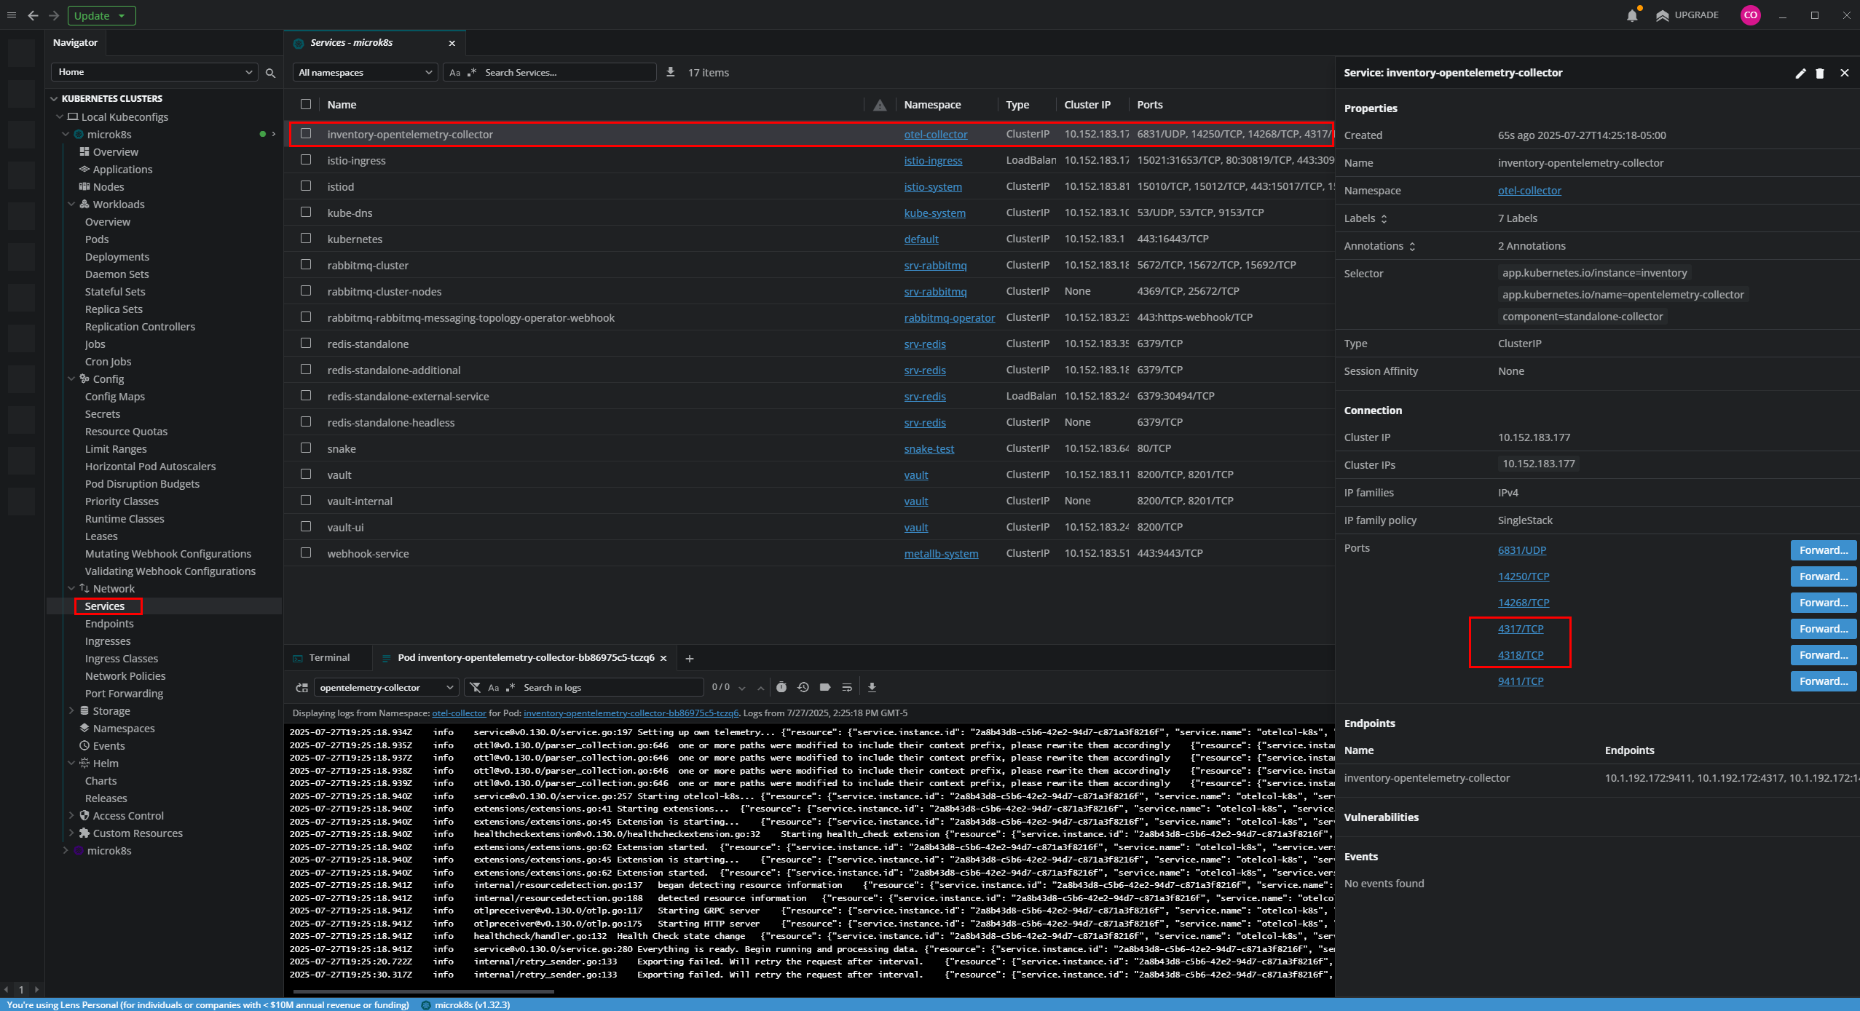Open the CO user avatar menu
The image size is (1860, 1011).
pyautogui.click(x=1751, y=15)
